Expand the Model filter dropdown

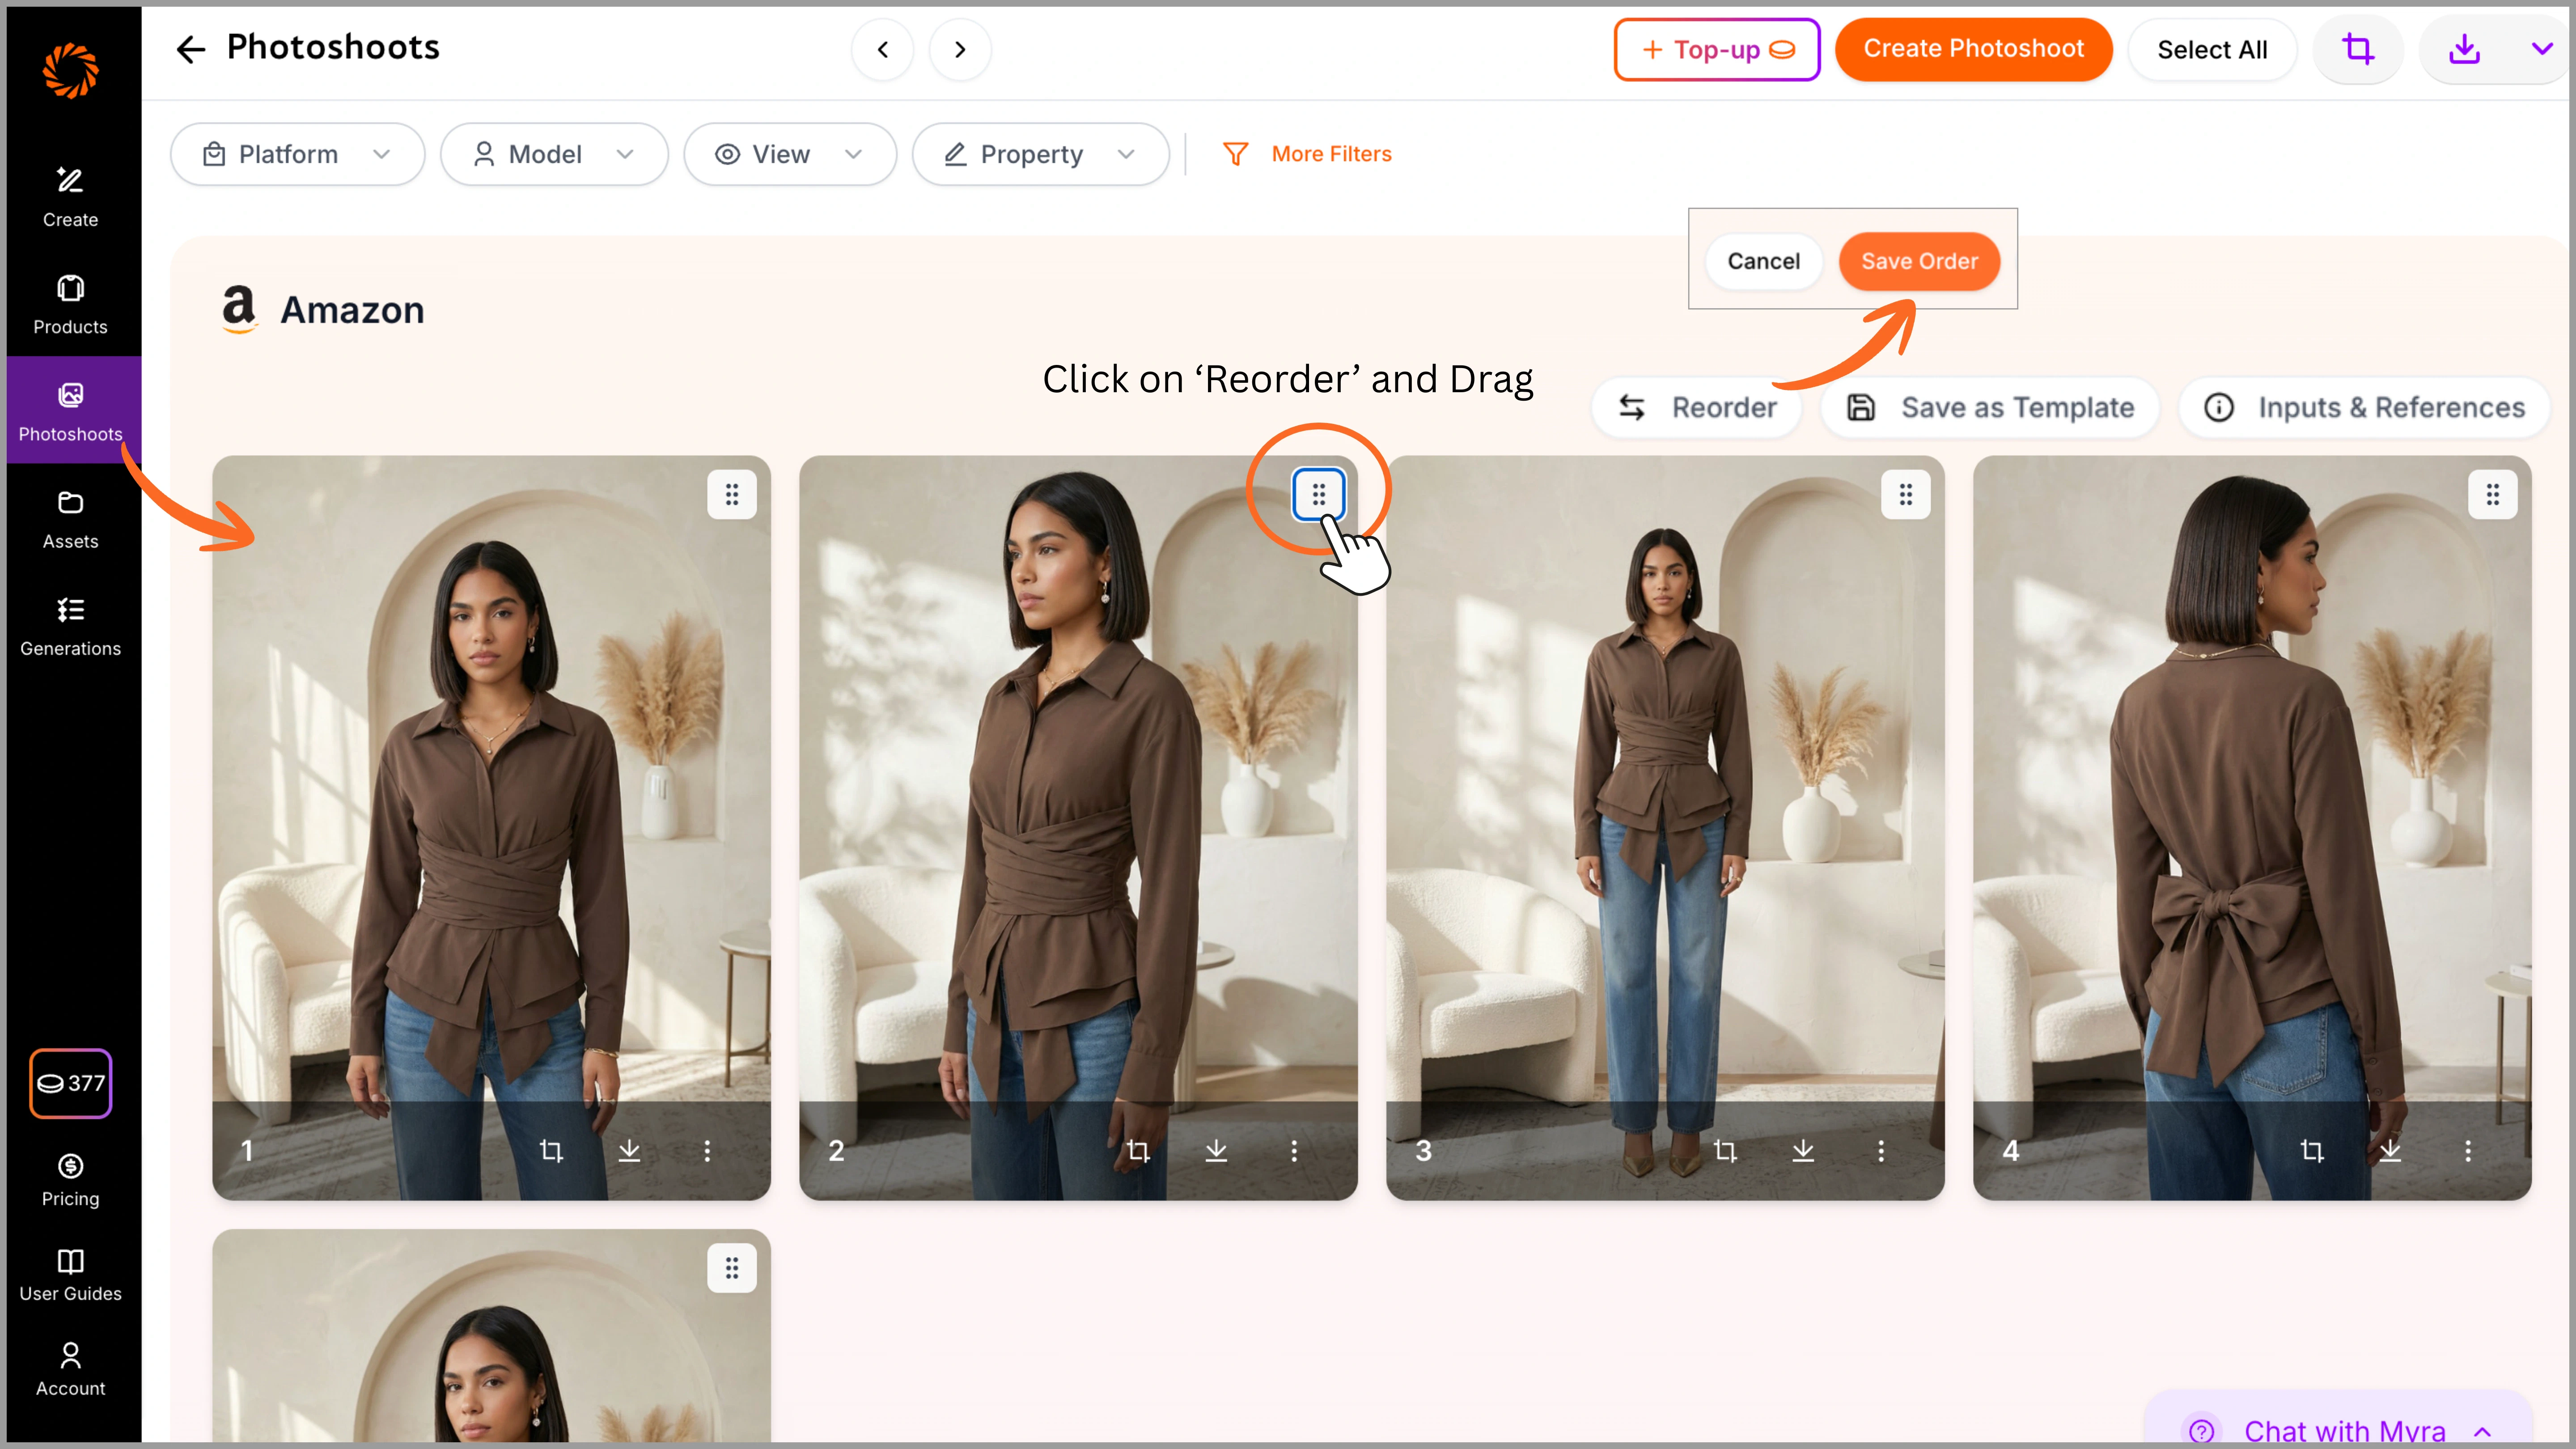click(554, 153)
